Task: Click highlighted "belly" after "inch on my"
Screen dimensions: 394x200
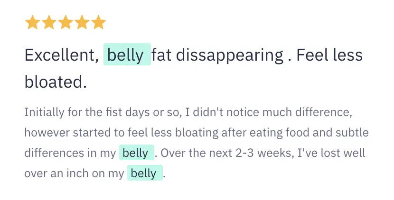Action: point(144,173)
